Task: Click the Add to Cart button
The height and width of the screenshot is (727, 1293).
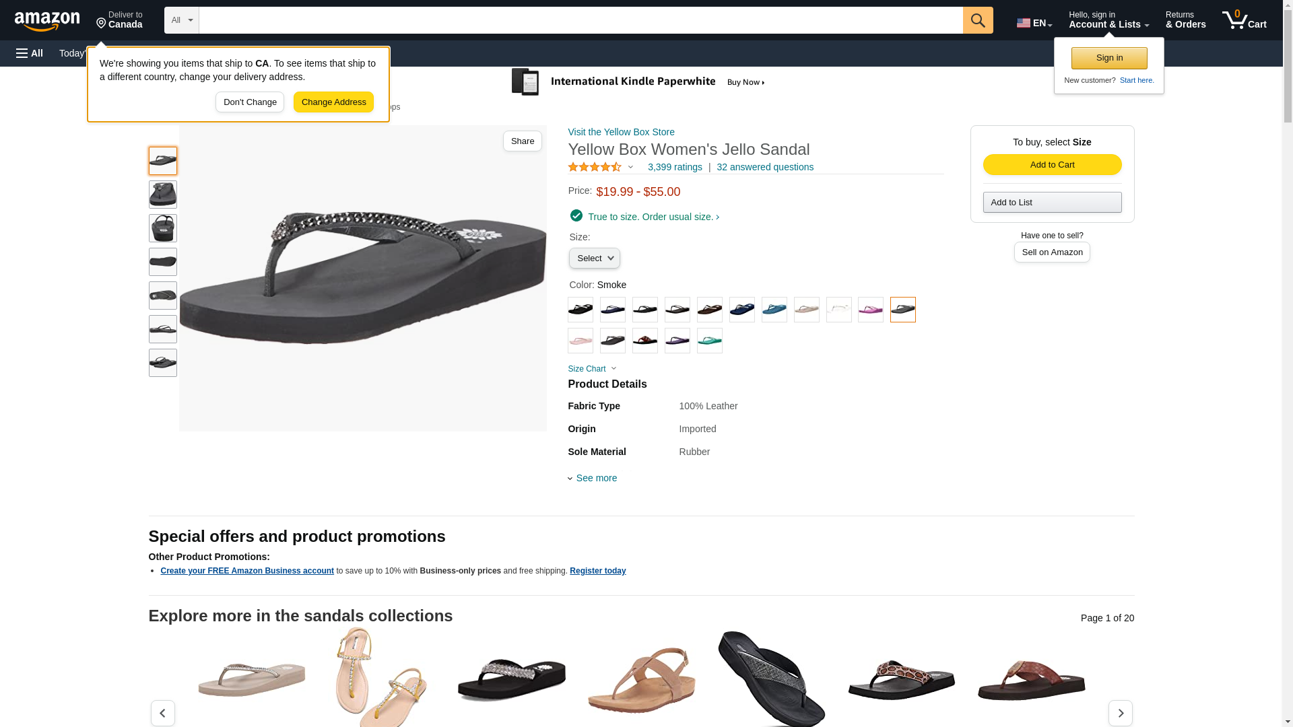Action: pyautogui.click(x=1052, y=165)
